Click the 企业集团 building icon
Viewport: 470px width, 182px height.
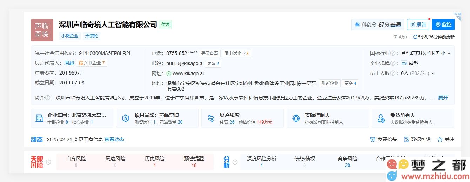point(39,118)
